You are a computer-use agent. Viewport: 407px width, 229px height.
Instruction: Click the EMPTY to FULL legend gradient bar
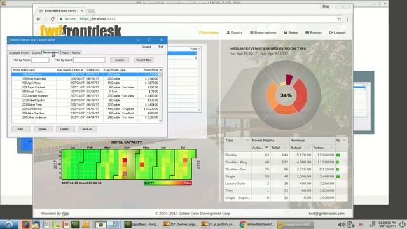(168, 183)
